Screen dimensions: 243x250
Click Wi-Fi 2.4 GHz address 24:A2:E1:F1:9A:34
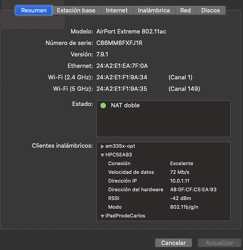[121, 77]
